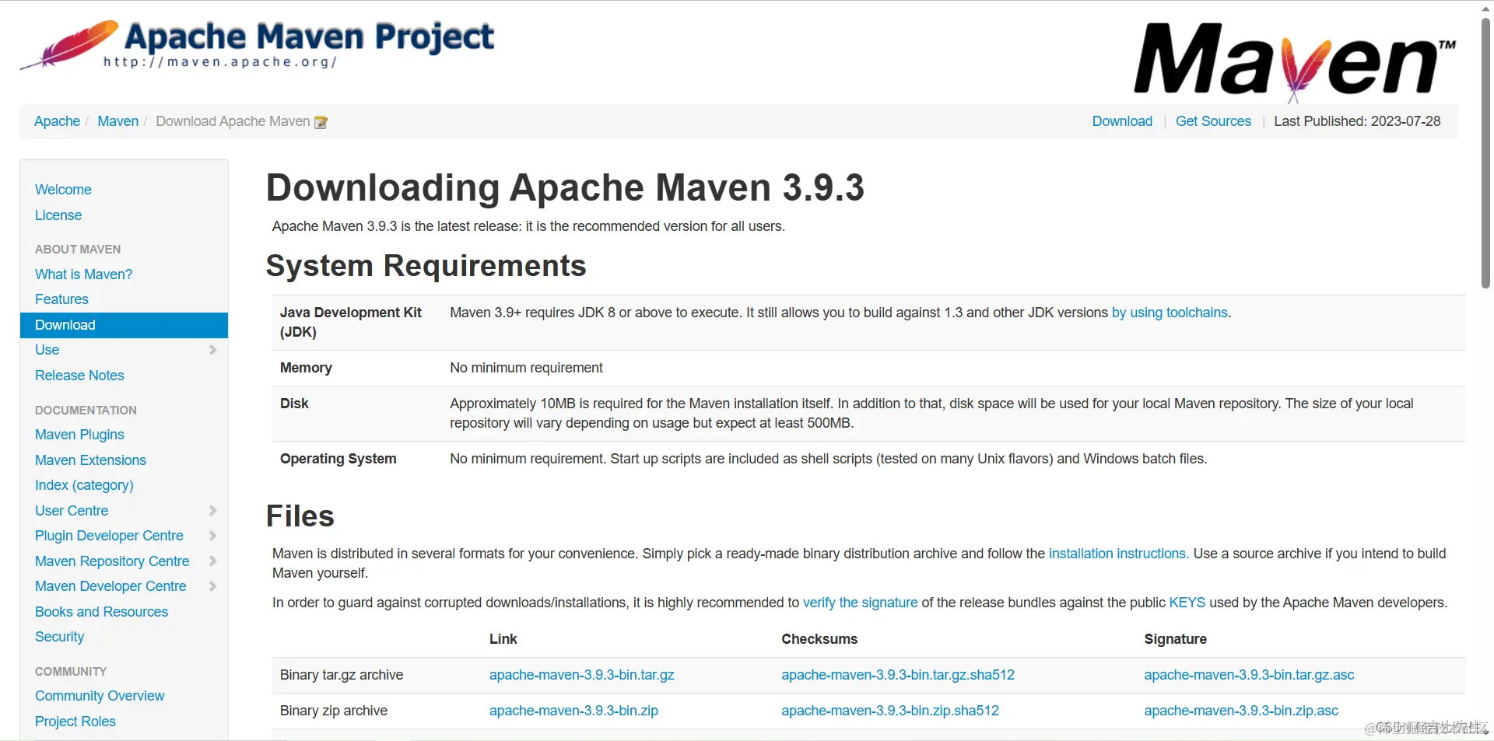Screen dimensions: 1494x741
Task: Click the 'Downloading Apache Maven 3.9.3' heading
Action: (565, 187)
